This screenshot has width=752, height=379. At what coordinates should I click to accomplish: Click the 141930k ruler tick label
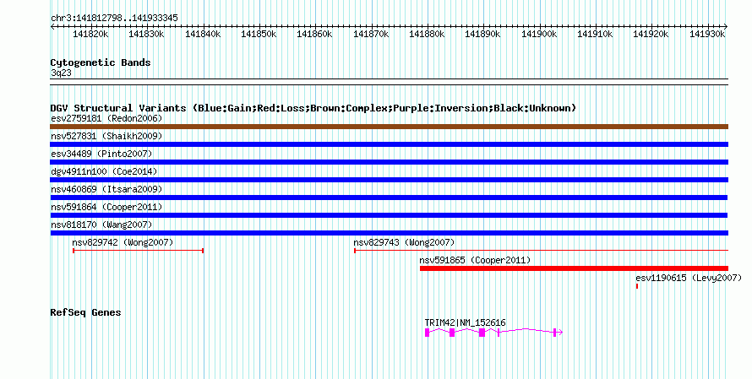coord(707,34)
